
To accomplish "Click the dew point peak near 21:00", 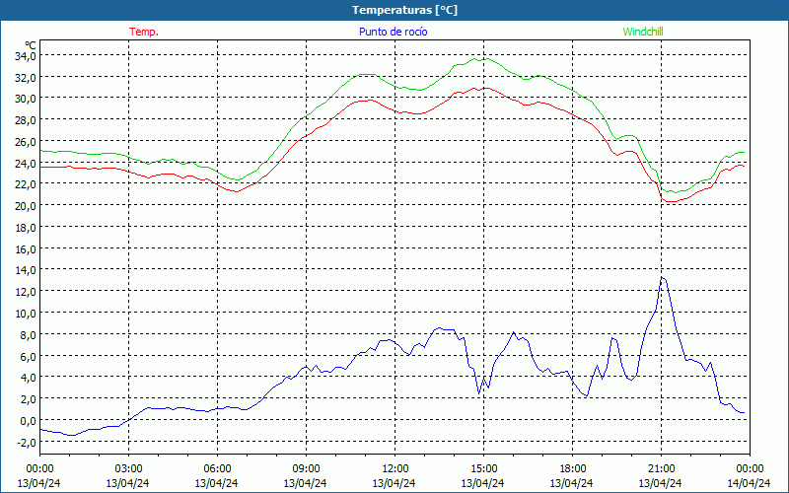I will (662, 277).
